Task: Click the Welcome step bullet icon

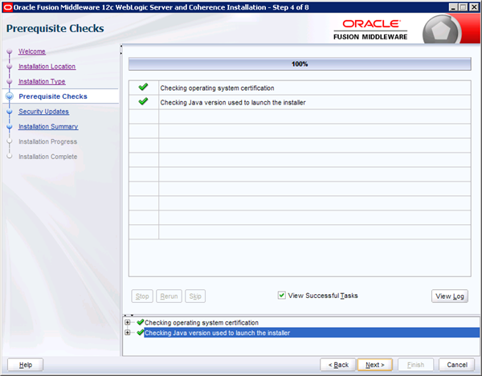Action: (x=10, y=51)
